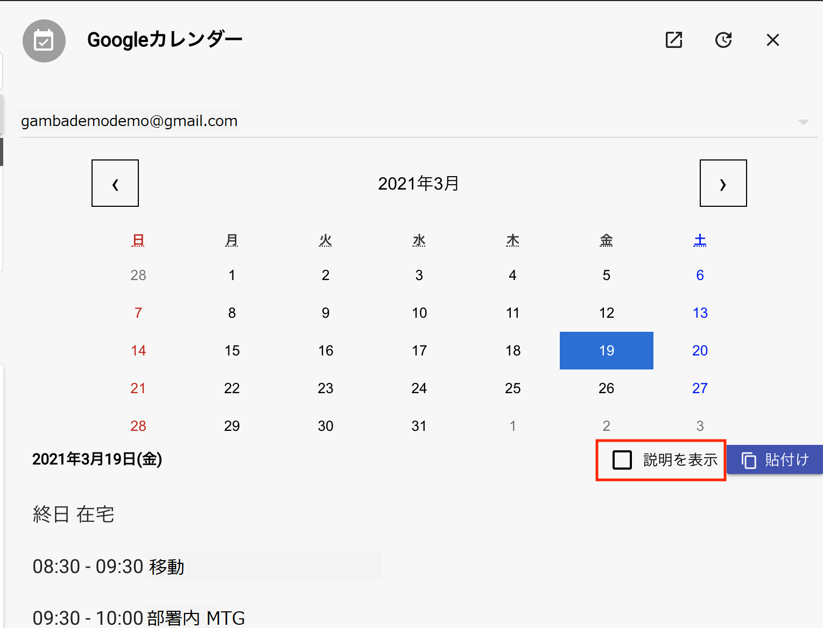Click the refresh calendar icon
Screen dimensions: 823x628
[723, 40]
